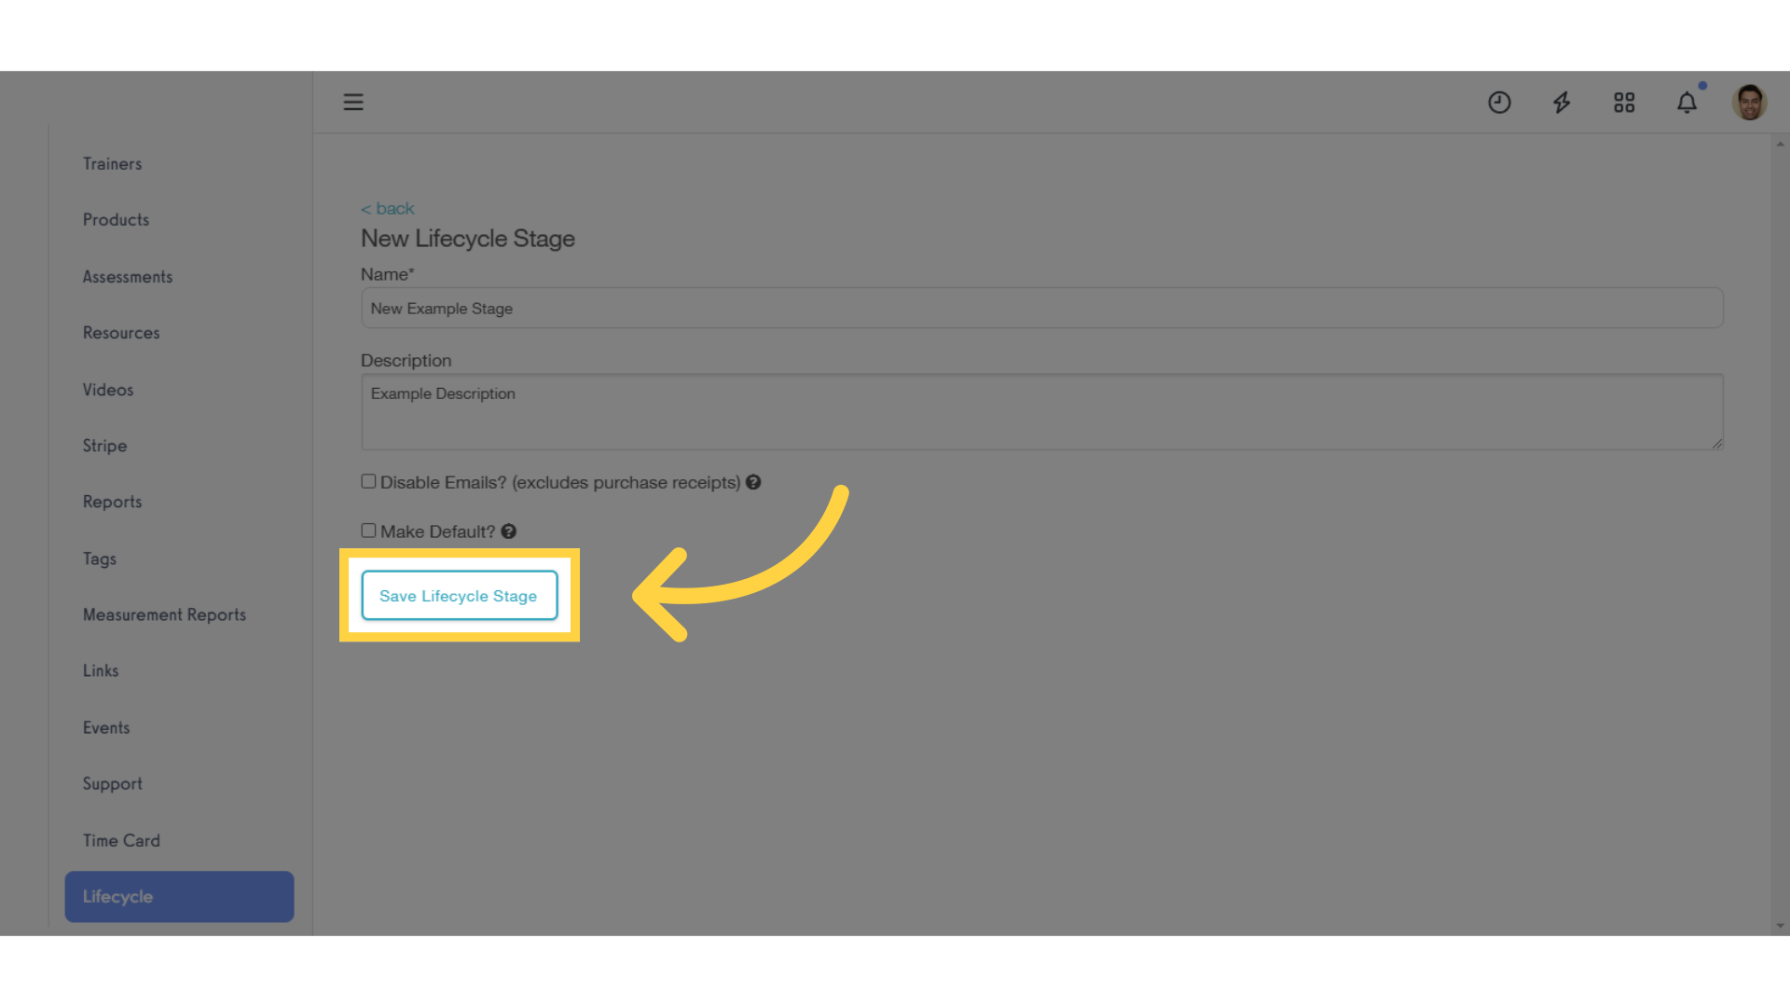Select the lightning bolt icon
The height and width of the screenshot is (1007, 1790).
coord(1562,102)
